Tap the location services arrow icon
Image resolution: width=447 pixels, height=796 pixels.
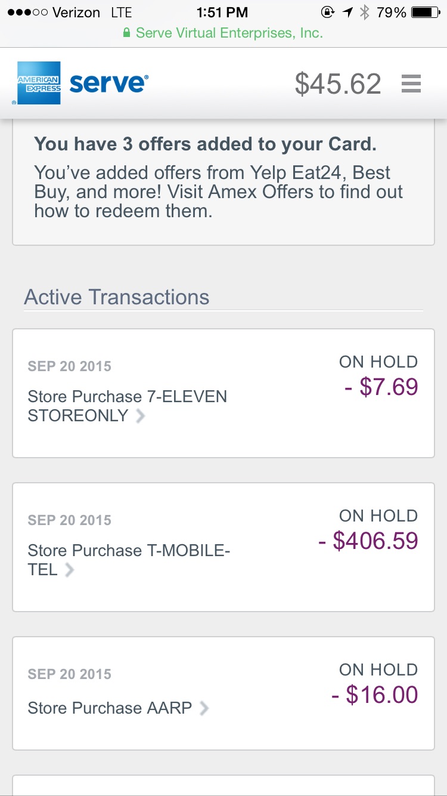tap(347, 12)
